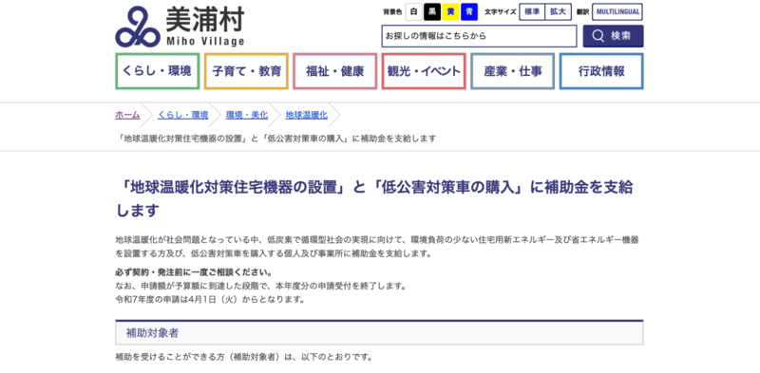Click the page title about 補助金を支給します
The image size is (760, 373).
(x=374, y=198)
